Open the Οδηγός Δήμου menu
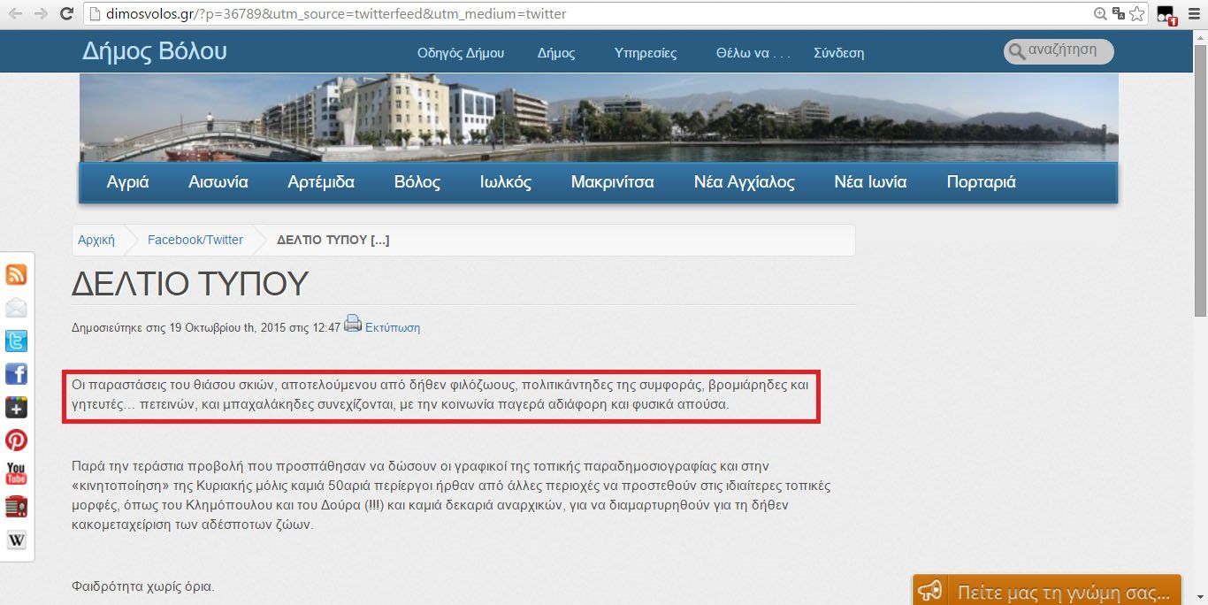This screenshot has width=1208, height=605. pos(461,53)
